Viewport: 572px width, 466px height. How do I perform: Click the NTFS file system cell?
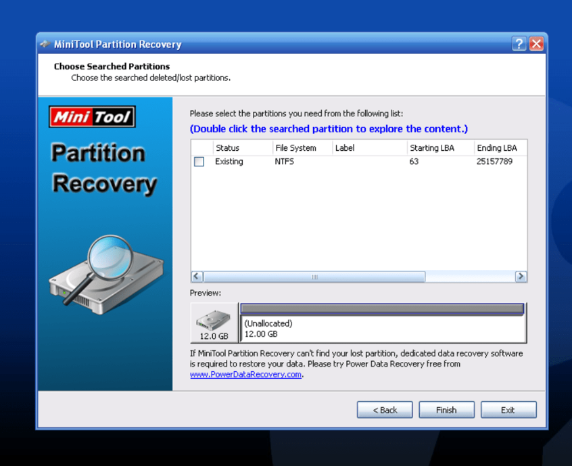point(284,162)
